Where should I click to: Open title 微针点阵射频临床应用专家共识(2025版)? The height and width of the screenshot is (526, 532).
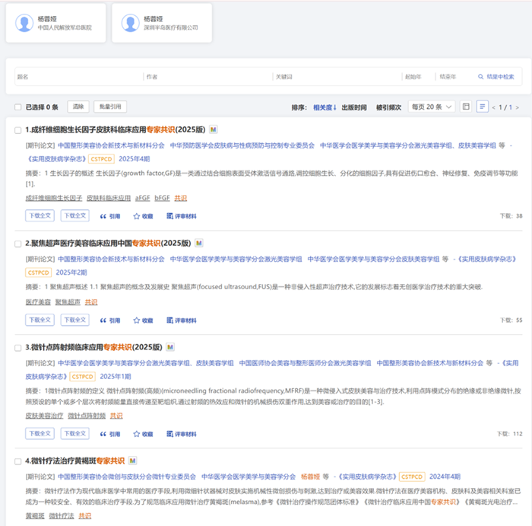[x=93, y=347]
